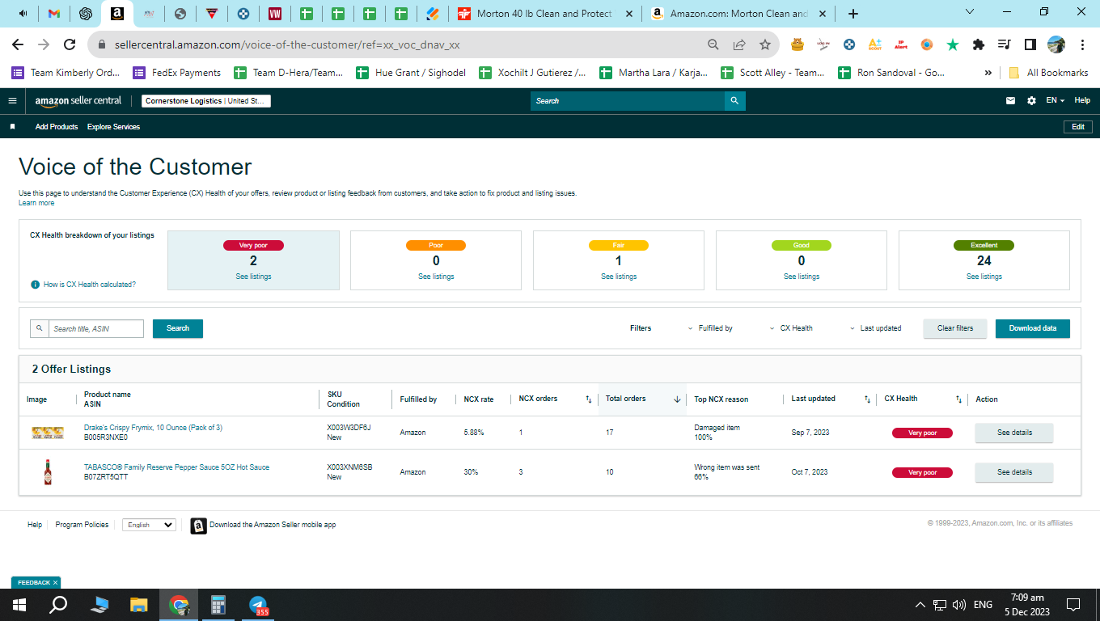Switch to the Amazon.com Morton Clean tab

[x=740, y=14]
